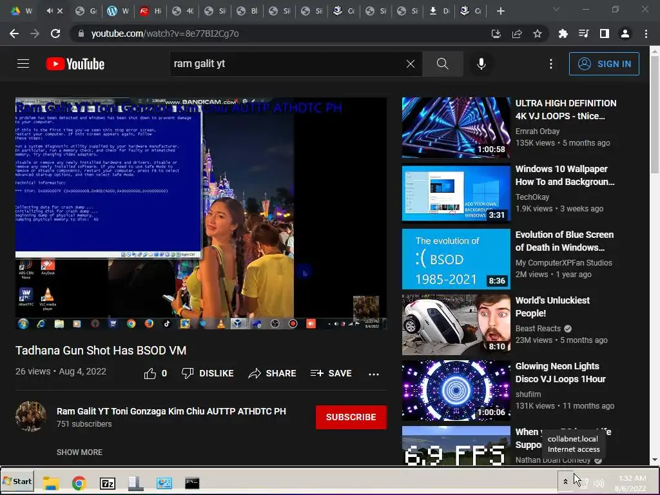Open Ultra High Definition 4K VJ Loops thumbnail
Screen dimensions: 660x495
click(456, 128)
